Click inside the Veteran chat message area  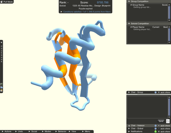click(148, 107)
